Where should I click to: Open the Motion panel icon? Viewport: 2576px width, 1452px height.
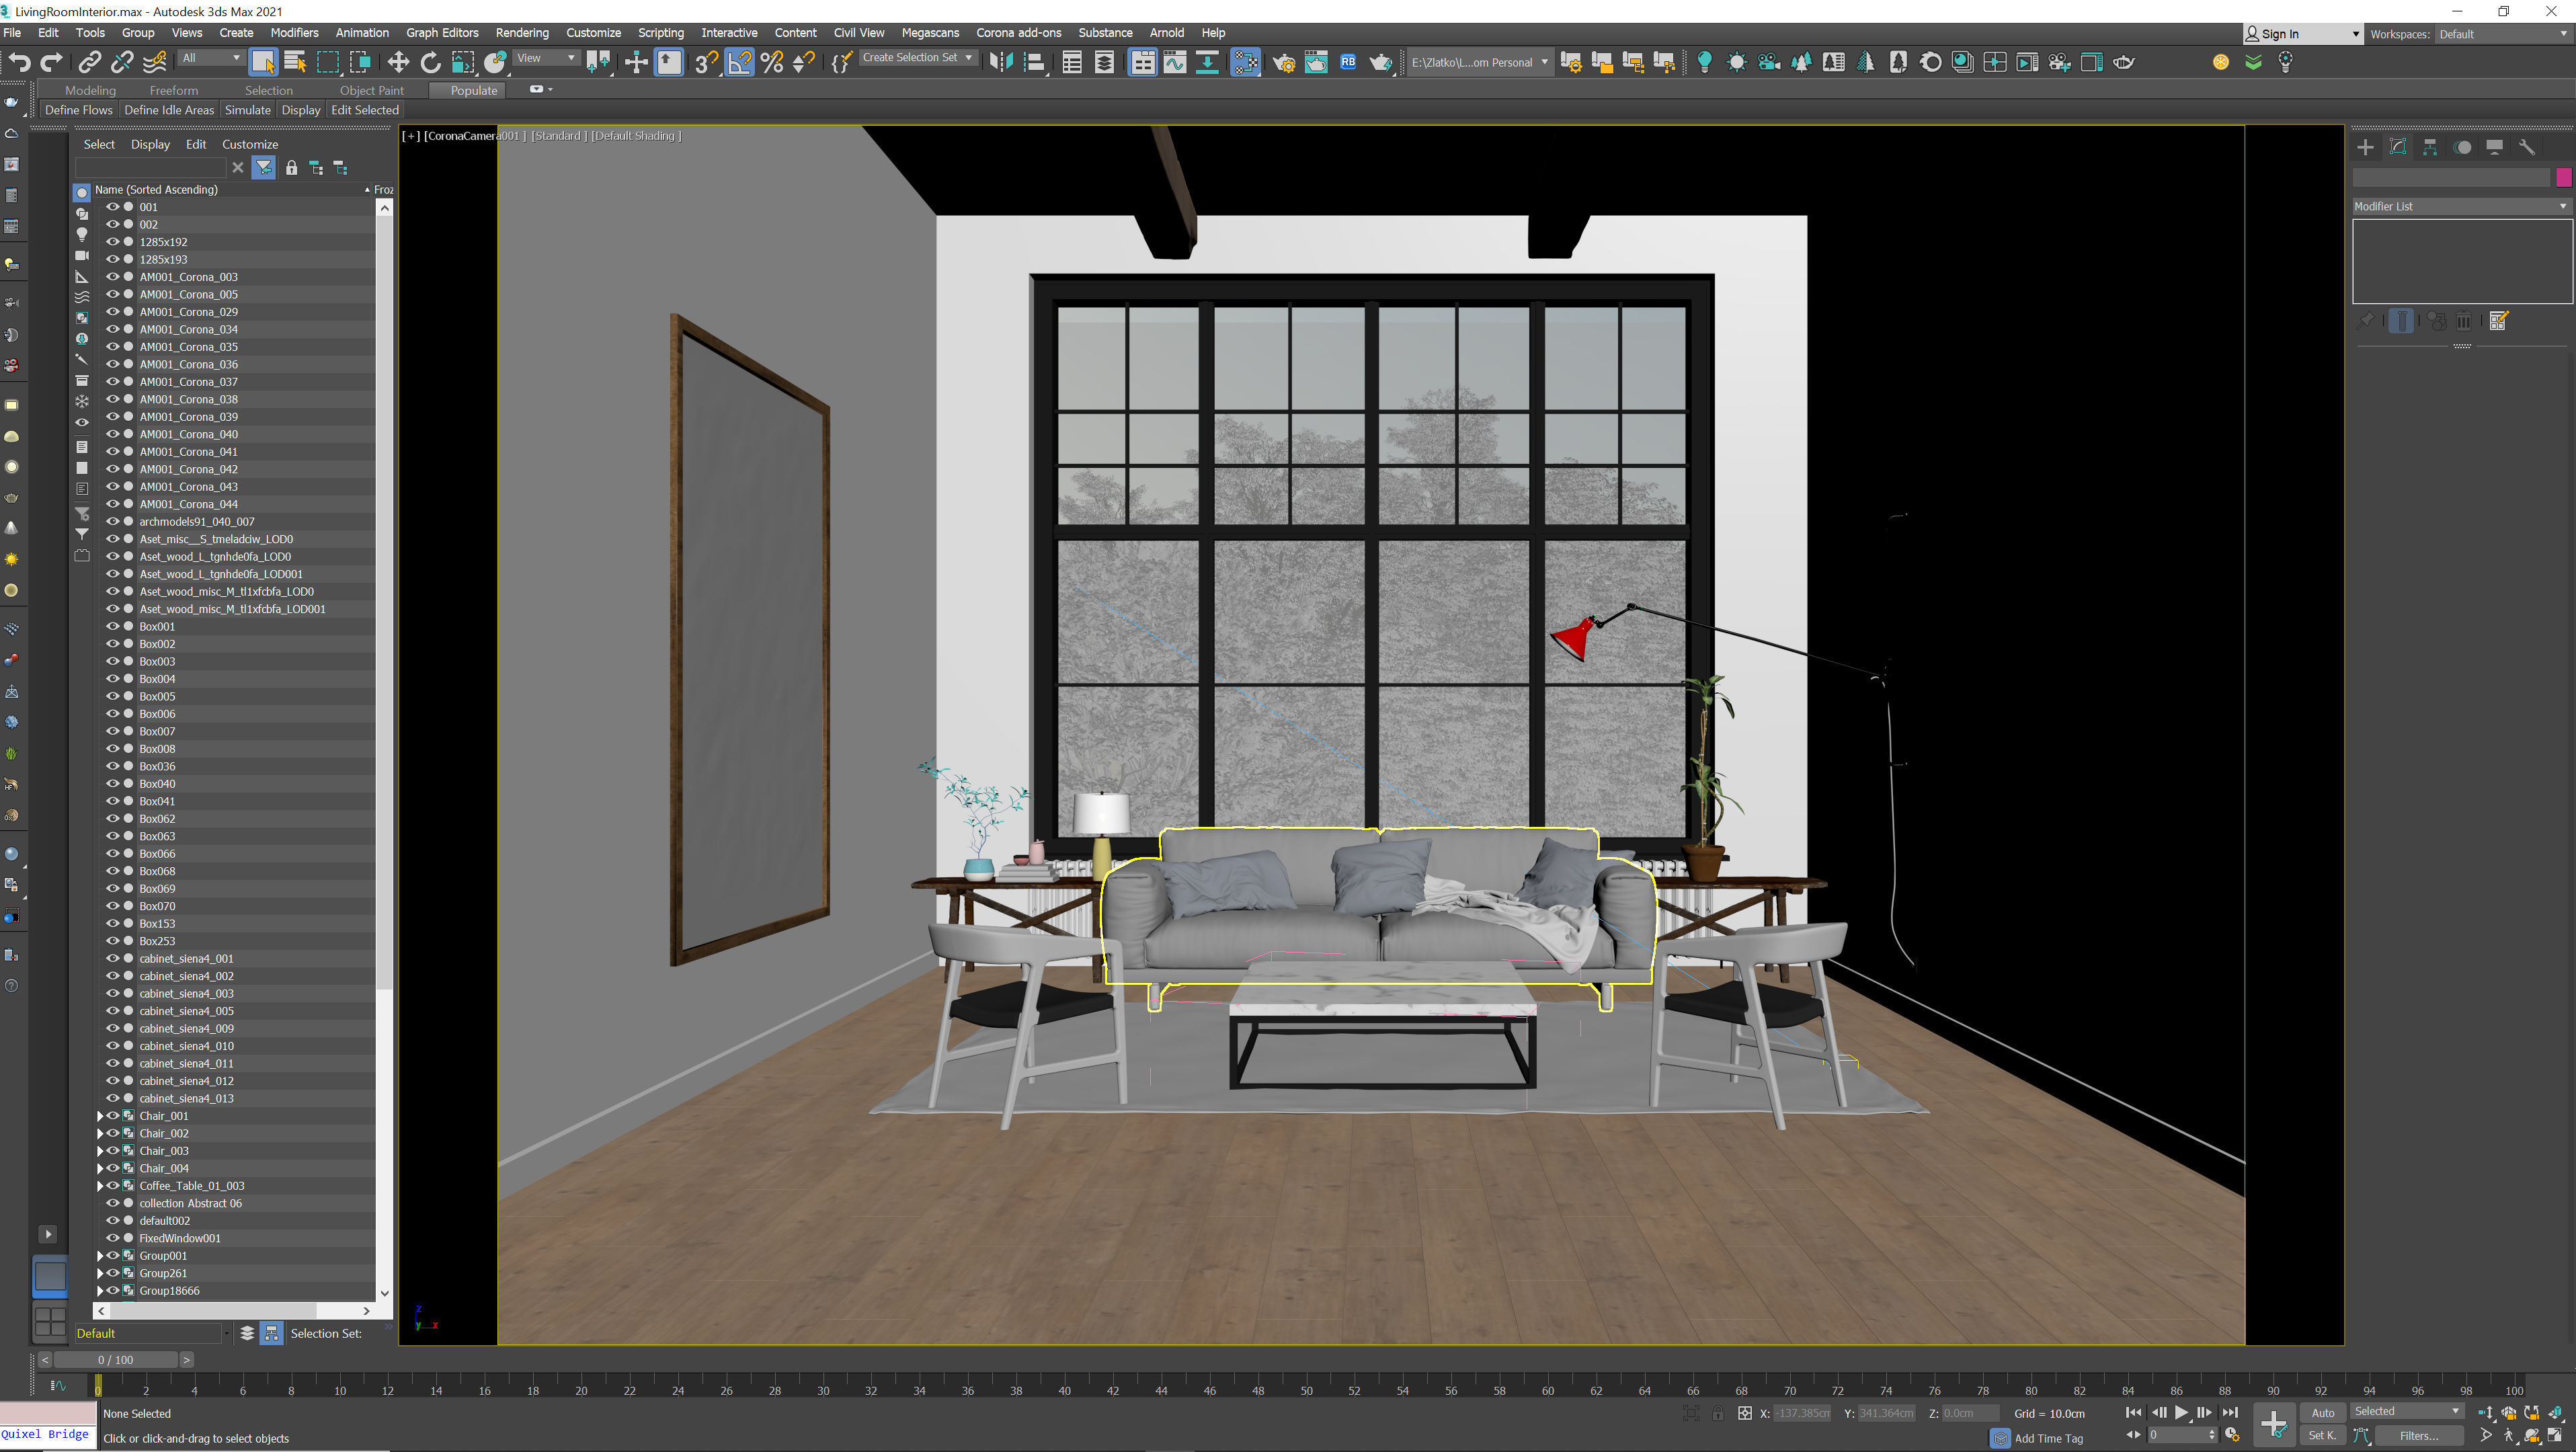tap(2463, 147)
